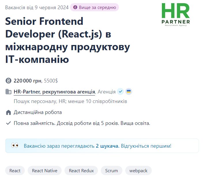Click the blue verified checkmark badge
This screenshot has width=203, height=180.
pos(120,91)
